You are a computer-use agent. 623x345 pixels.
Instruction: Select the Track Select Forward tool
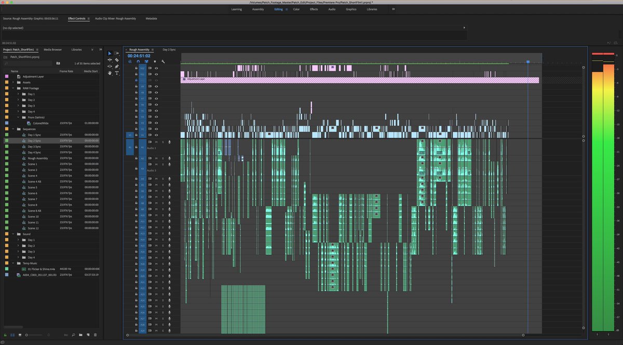point(117,53)
